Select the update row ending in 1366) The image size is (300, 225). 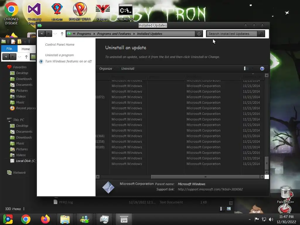180,136
